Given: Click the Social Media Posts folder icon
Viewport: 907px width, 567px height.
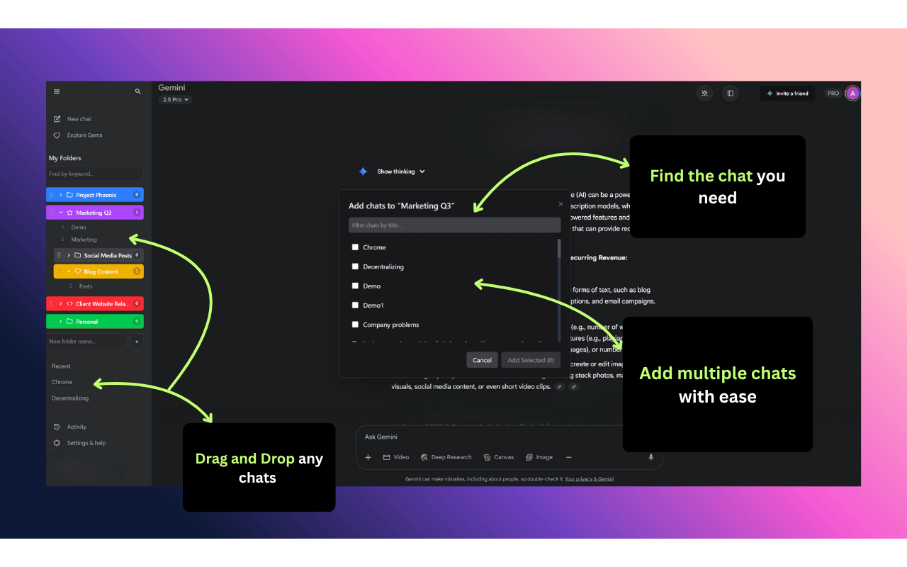Looking at the screenshot, I should click(x=77, y=255).
